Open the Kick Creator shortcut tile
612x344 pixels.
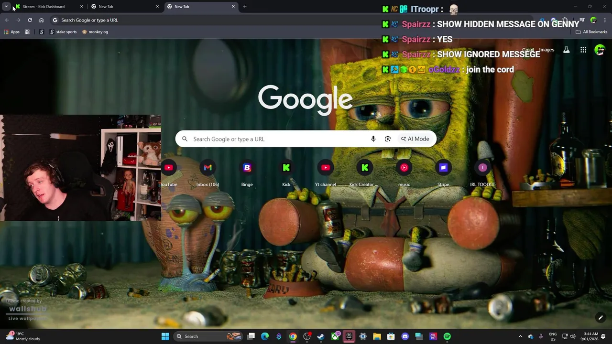(365, 173)
